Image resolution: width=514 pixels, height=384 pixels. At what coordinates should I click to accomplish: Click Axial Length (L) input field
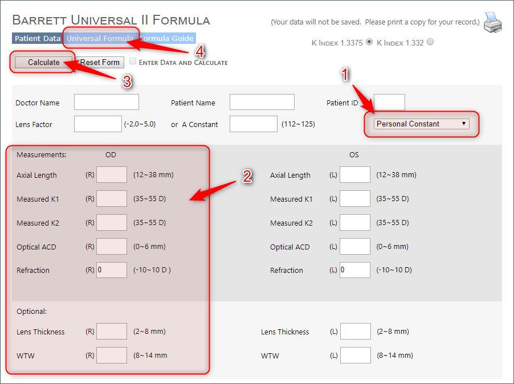coord(355,175)
